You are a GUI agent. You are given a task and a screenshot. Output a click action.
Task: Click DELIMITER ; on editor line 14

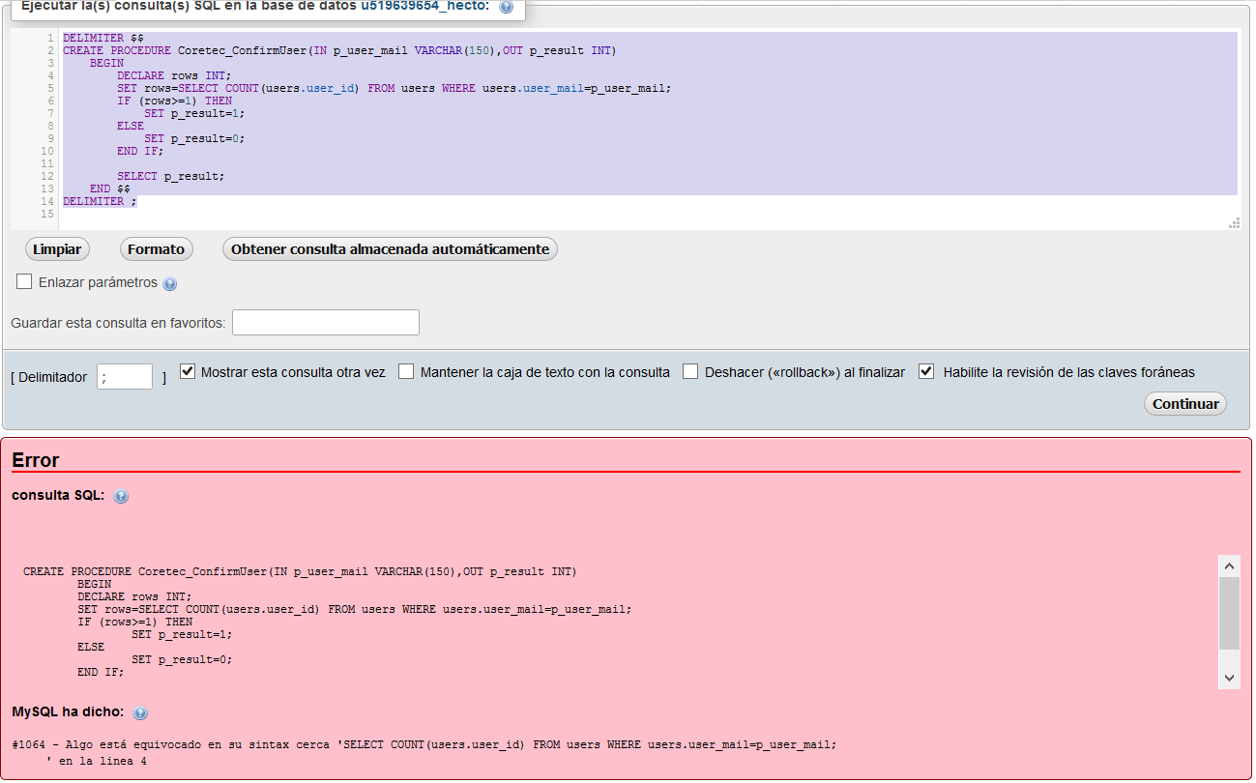tap(100, 201)
